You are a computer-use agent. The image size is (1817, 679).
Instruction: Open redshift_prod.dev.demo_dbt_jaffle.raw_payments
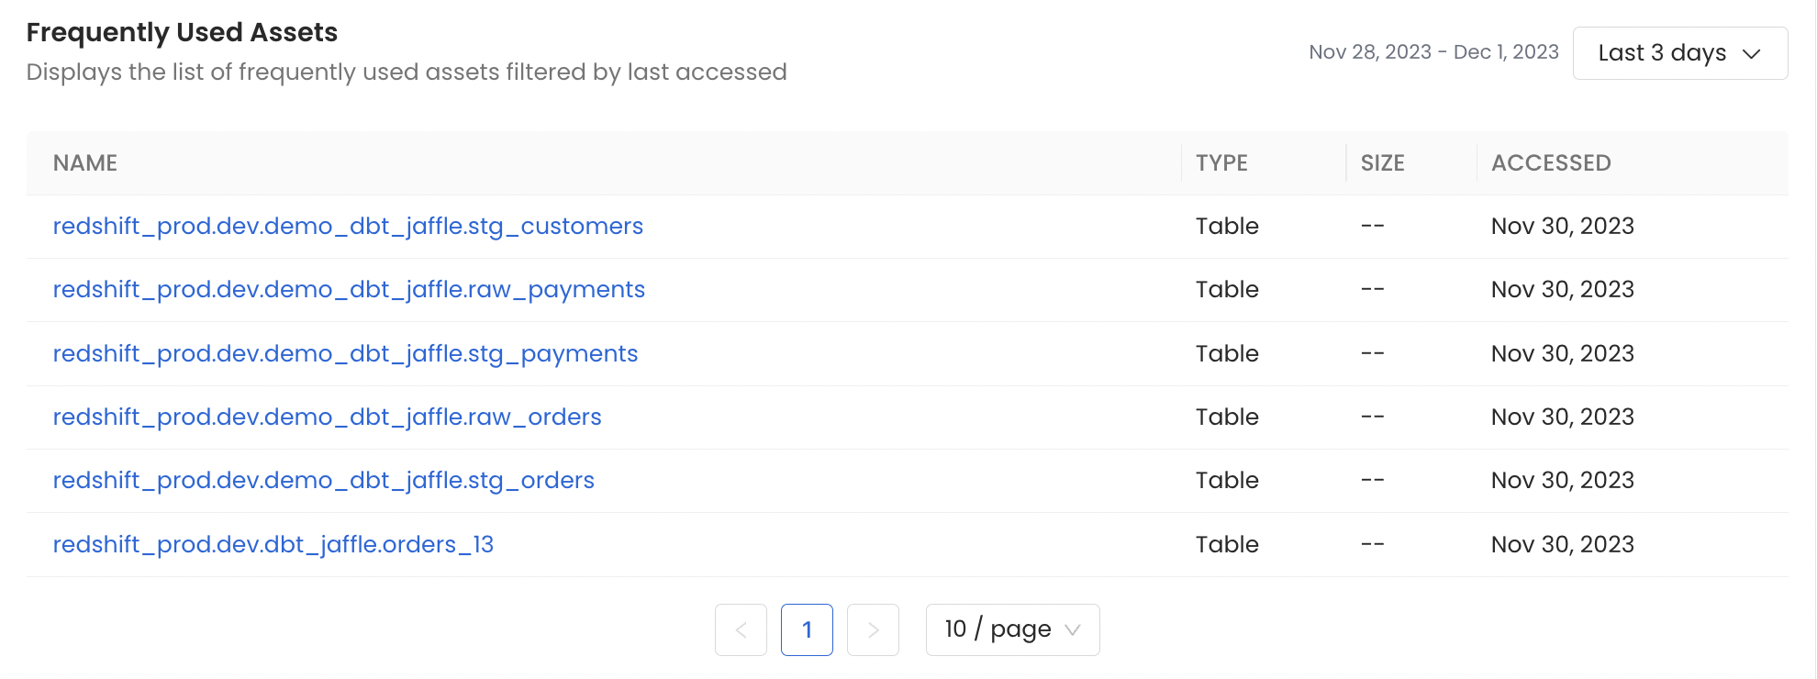click(349, 289)
